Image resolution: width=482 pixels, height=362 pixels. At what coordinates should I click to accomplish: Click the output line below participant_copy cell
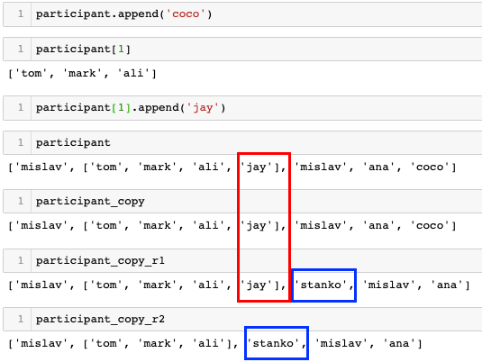pos(232,226)
